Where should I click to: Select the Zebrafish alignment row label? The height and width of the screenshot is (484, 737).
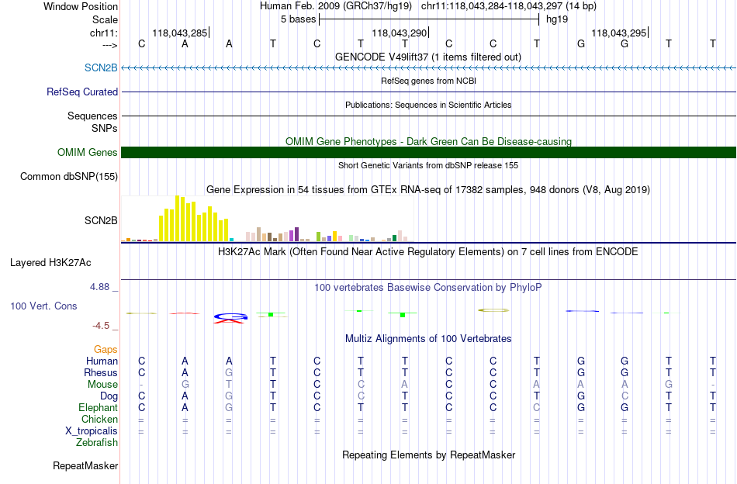[x=97, y=443]
